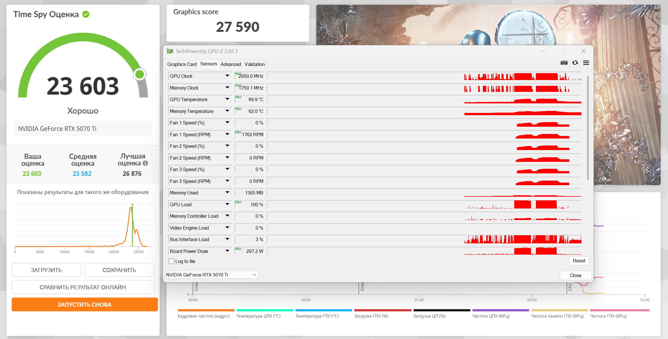Enable the Log to file checkbox
Image resolution: width=668 pixels, height=339 pixels.
tap(171, 261)
